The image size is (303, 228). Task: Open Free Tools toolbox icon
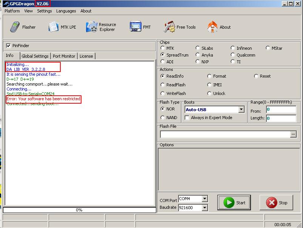point(169,27)
